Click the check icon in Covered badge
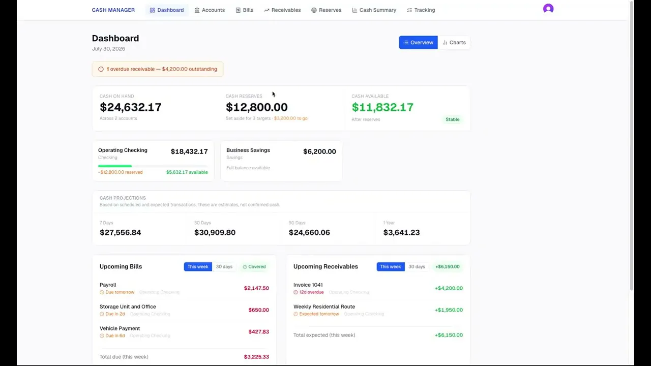This screenshot has width=651, height=366. pyautogui.click(x=245, y=267)
